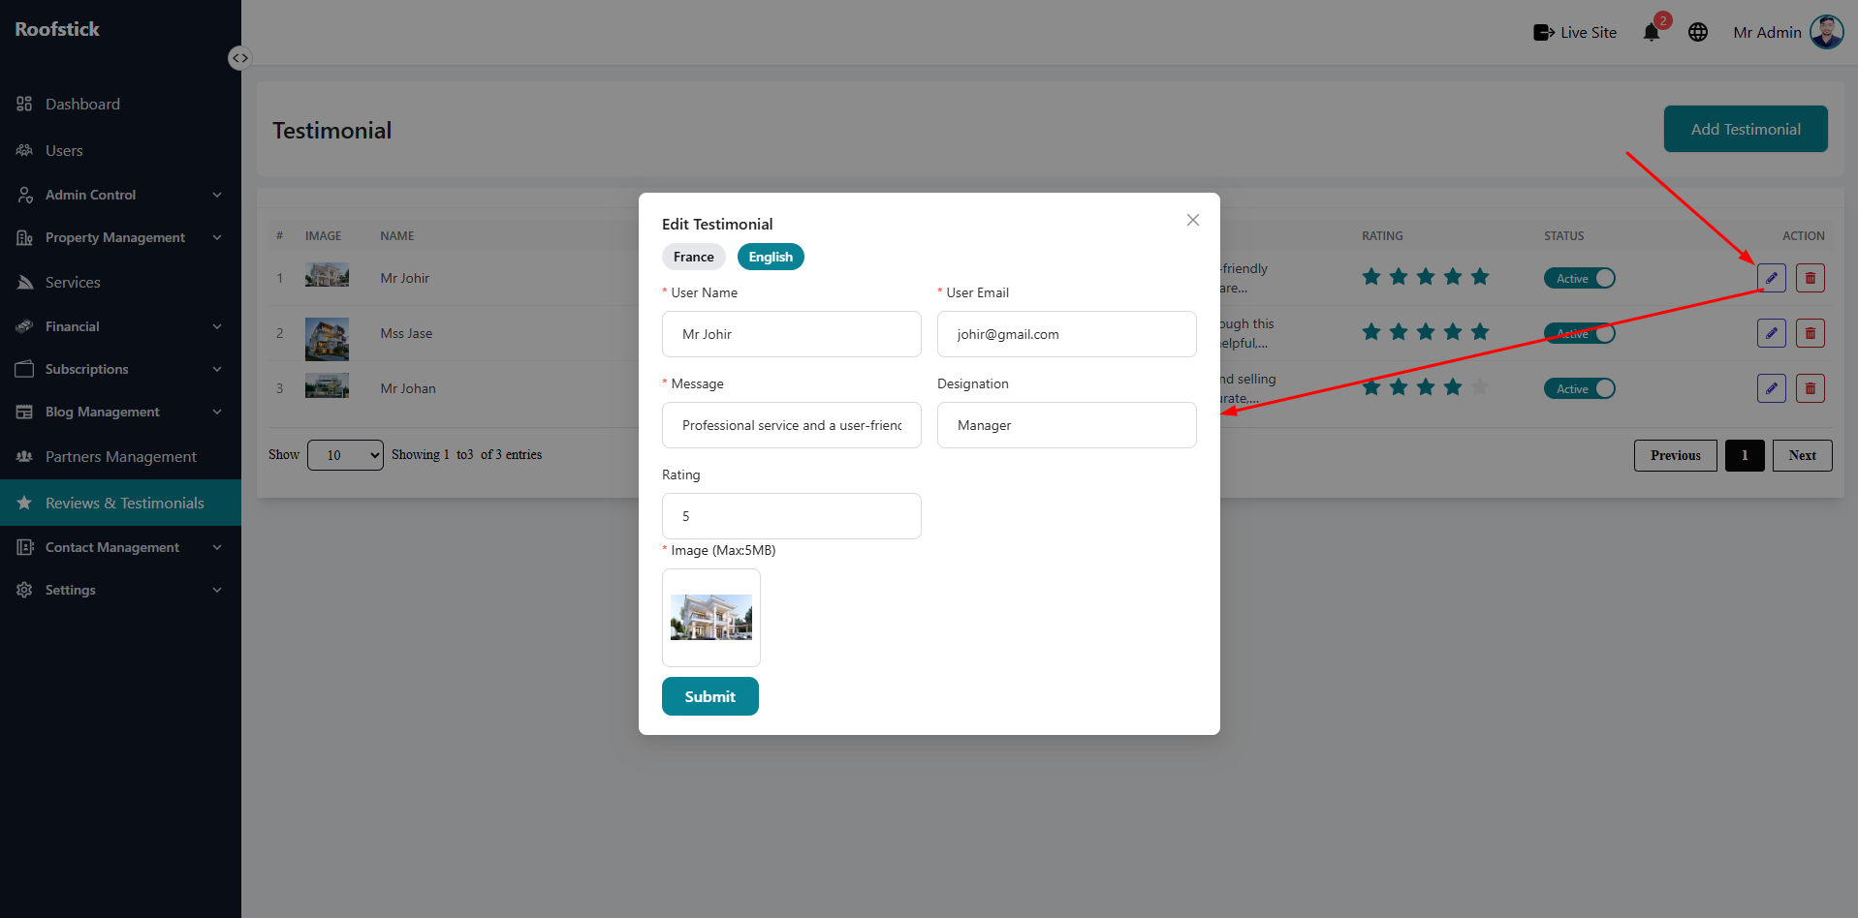Click edit pencil for Mr Johan
1858x918 pixels.
pyautogui.click(x=1772, y=388)
